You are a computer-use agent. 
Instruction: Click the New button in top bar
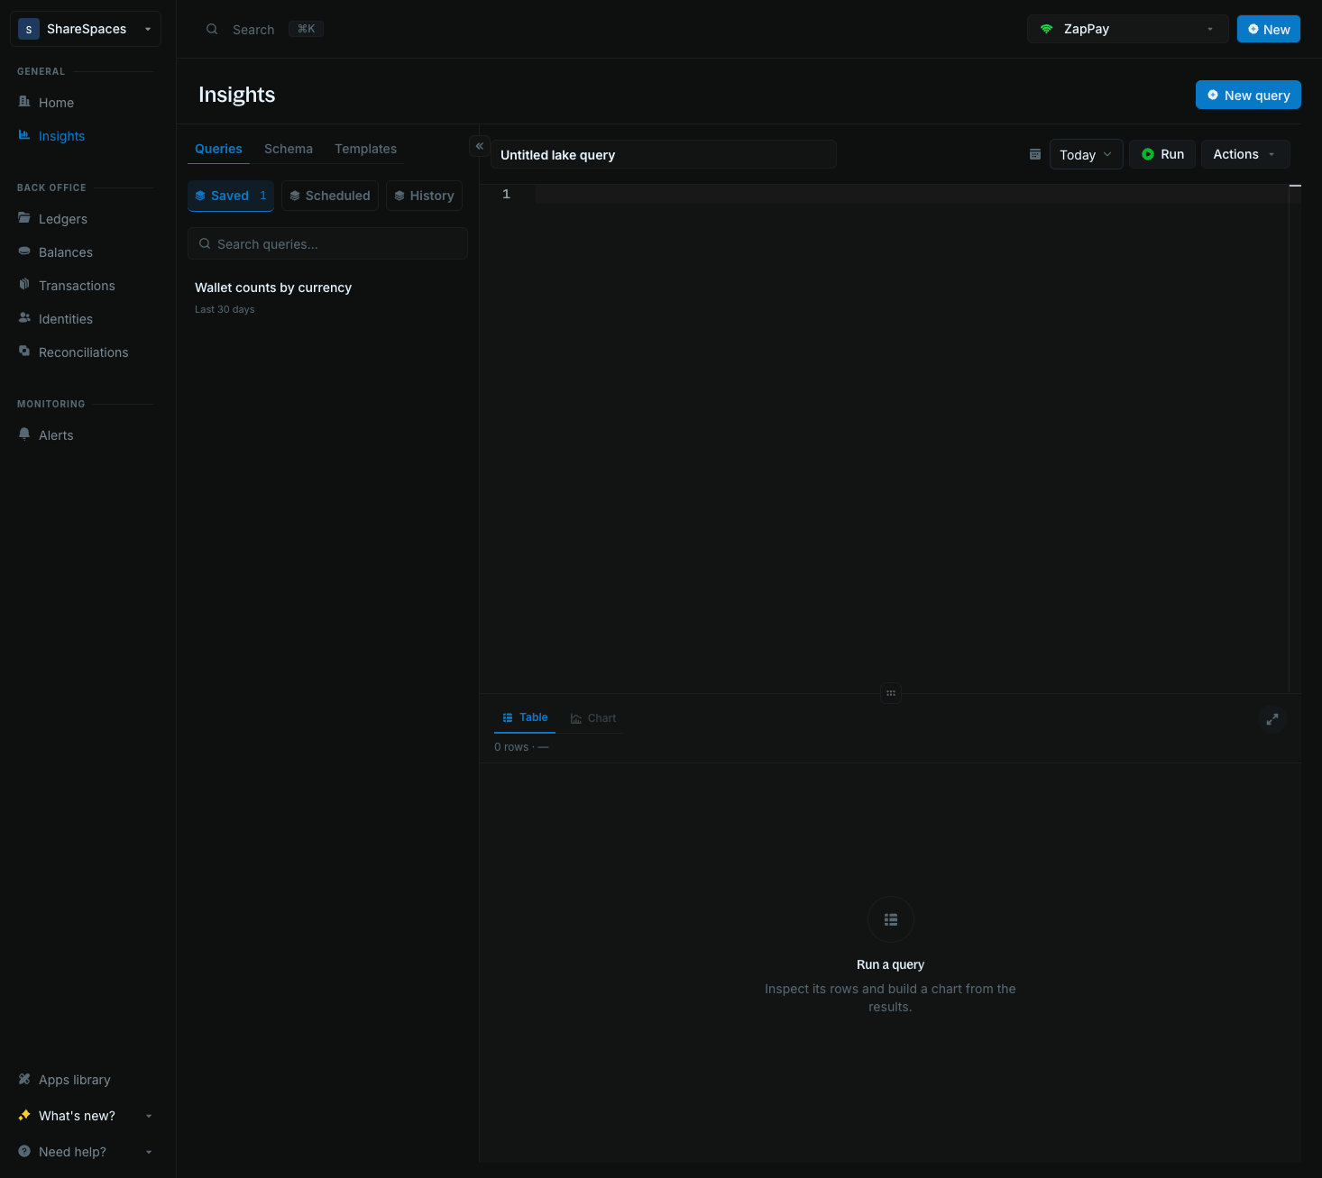(x=1269, y=29)
